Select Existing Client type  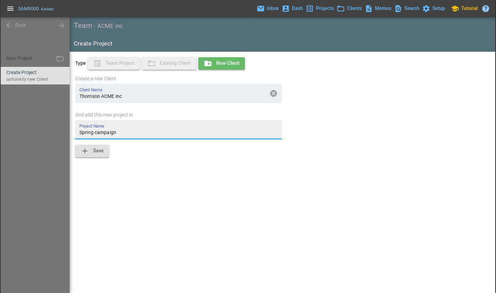169,64
